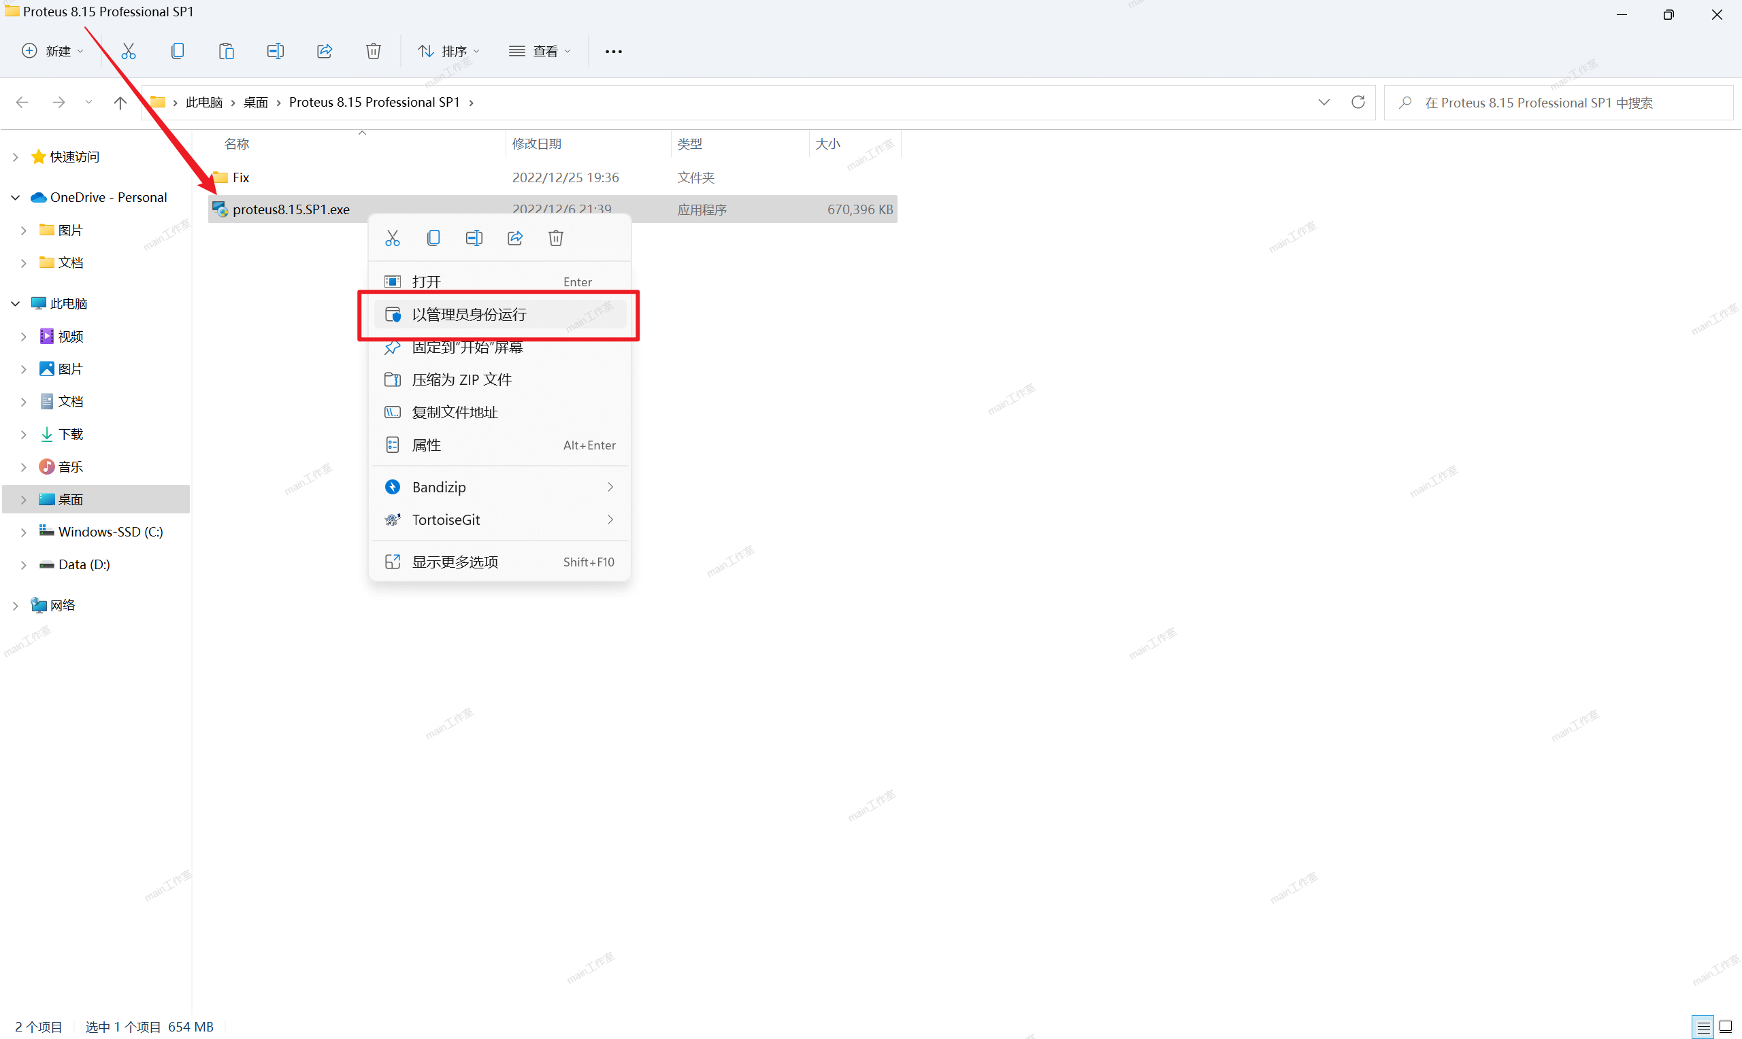Open recent locations dropdown arrow

88,102
